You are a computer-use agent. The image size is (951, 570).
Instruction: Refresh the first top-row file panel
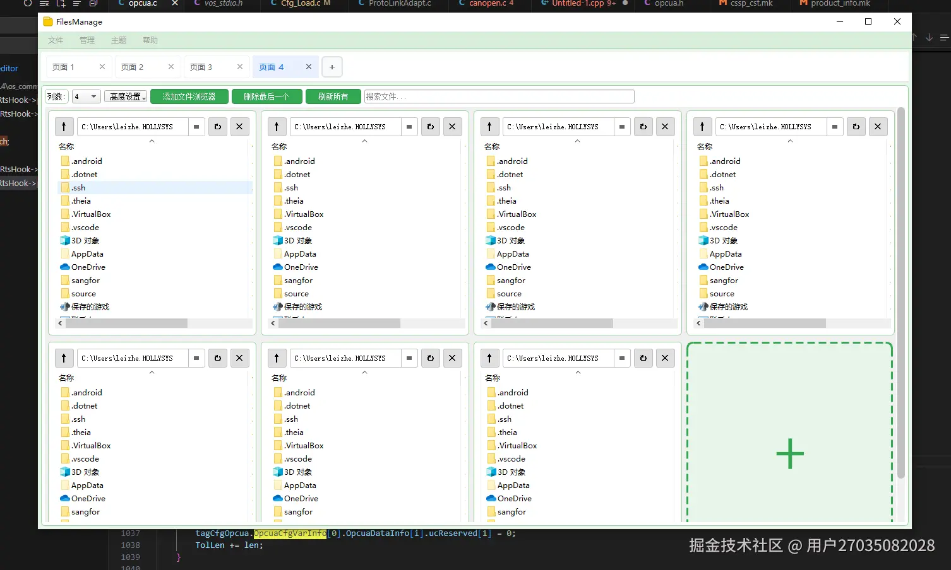[x=218, y=127]
